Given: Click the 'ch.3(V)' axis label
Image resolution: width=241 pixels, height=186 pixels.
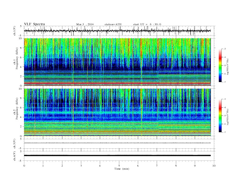Looking at the screenshot, I should point(15,144).
